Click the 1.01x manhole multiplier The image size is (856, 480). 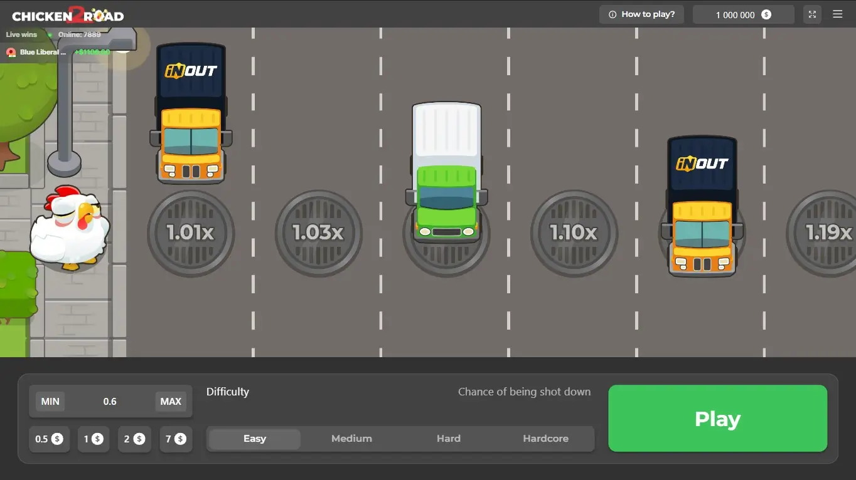tap(191, 233)
